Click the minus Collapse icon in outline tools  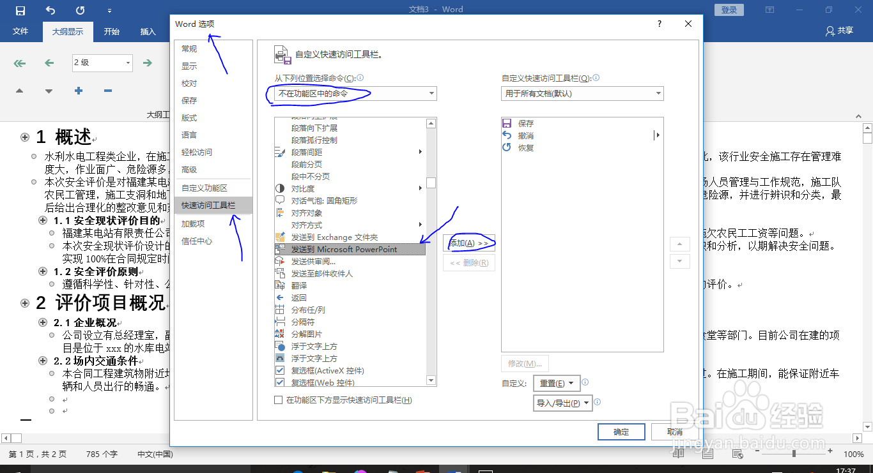[107, 91]
